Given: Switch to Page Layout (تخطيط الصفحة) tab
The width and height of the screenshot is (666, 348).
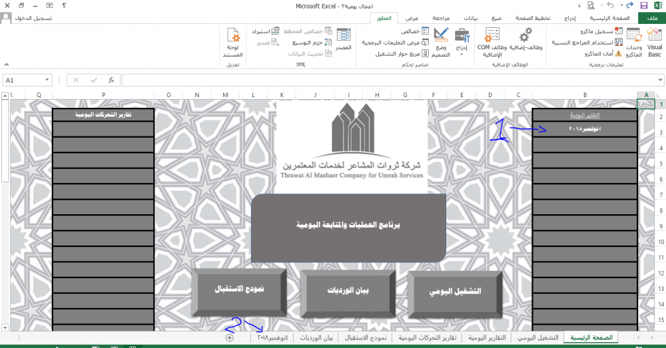Looking at the screenshot, I should 533,18.
